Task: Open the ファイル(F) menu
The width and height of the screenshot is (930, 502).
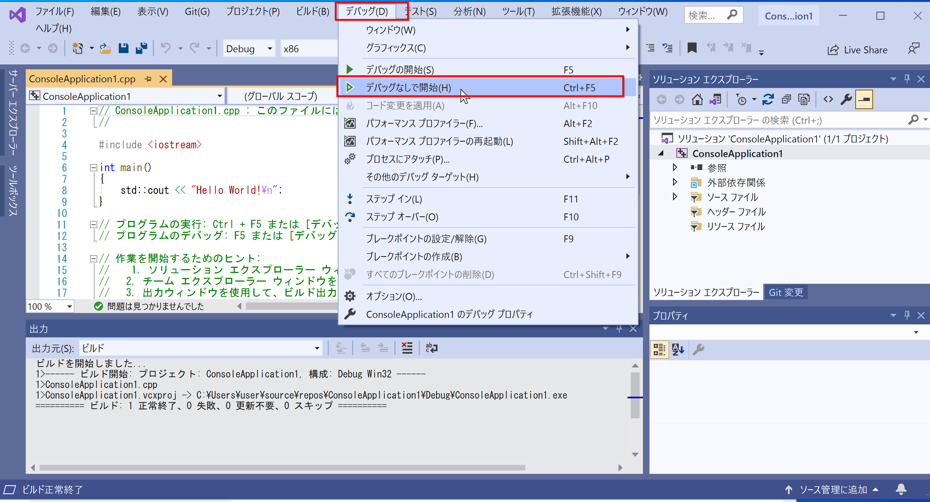Action: point(54,11)
